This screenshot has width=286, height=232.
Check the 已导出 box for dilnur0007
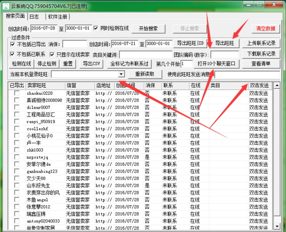point(17,108)
